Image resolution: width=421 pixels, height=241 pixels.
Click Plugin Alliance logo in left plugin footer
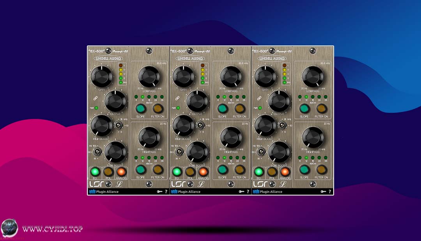point(104,192)
